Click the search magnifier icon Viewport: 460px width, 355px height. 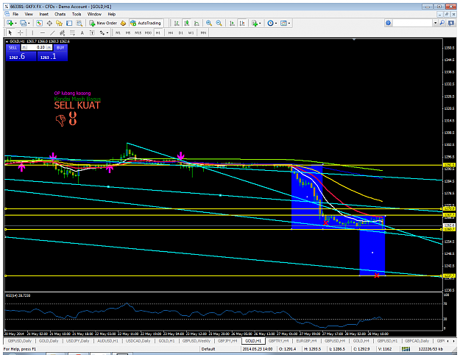pyautogui.click(x=442, y=23)
